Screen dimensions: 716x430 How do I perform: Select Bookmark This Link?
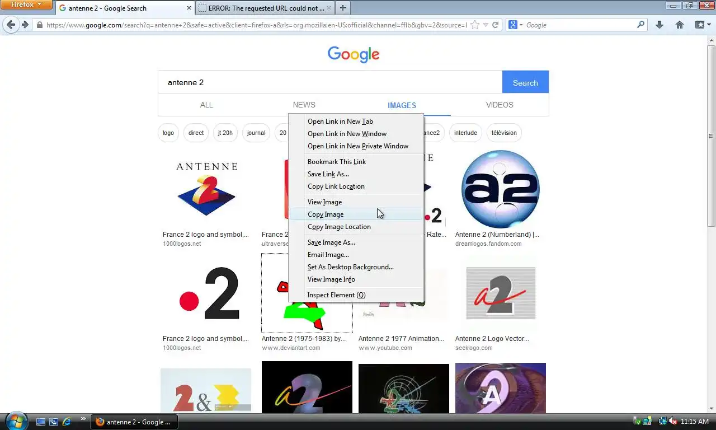356,162
